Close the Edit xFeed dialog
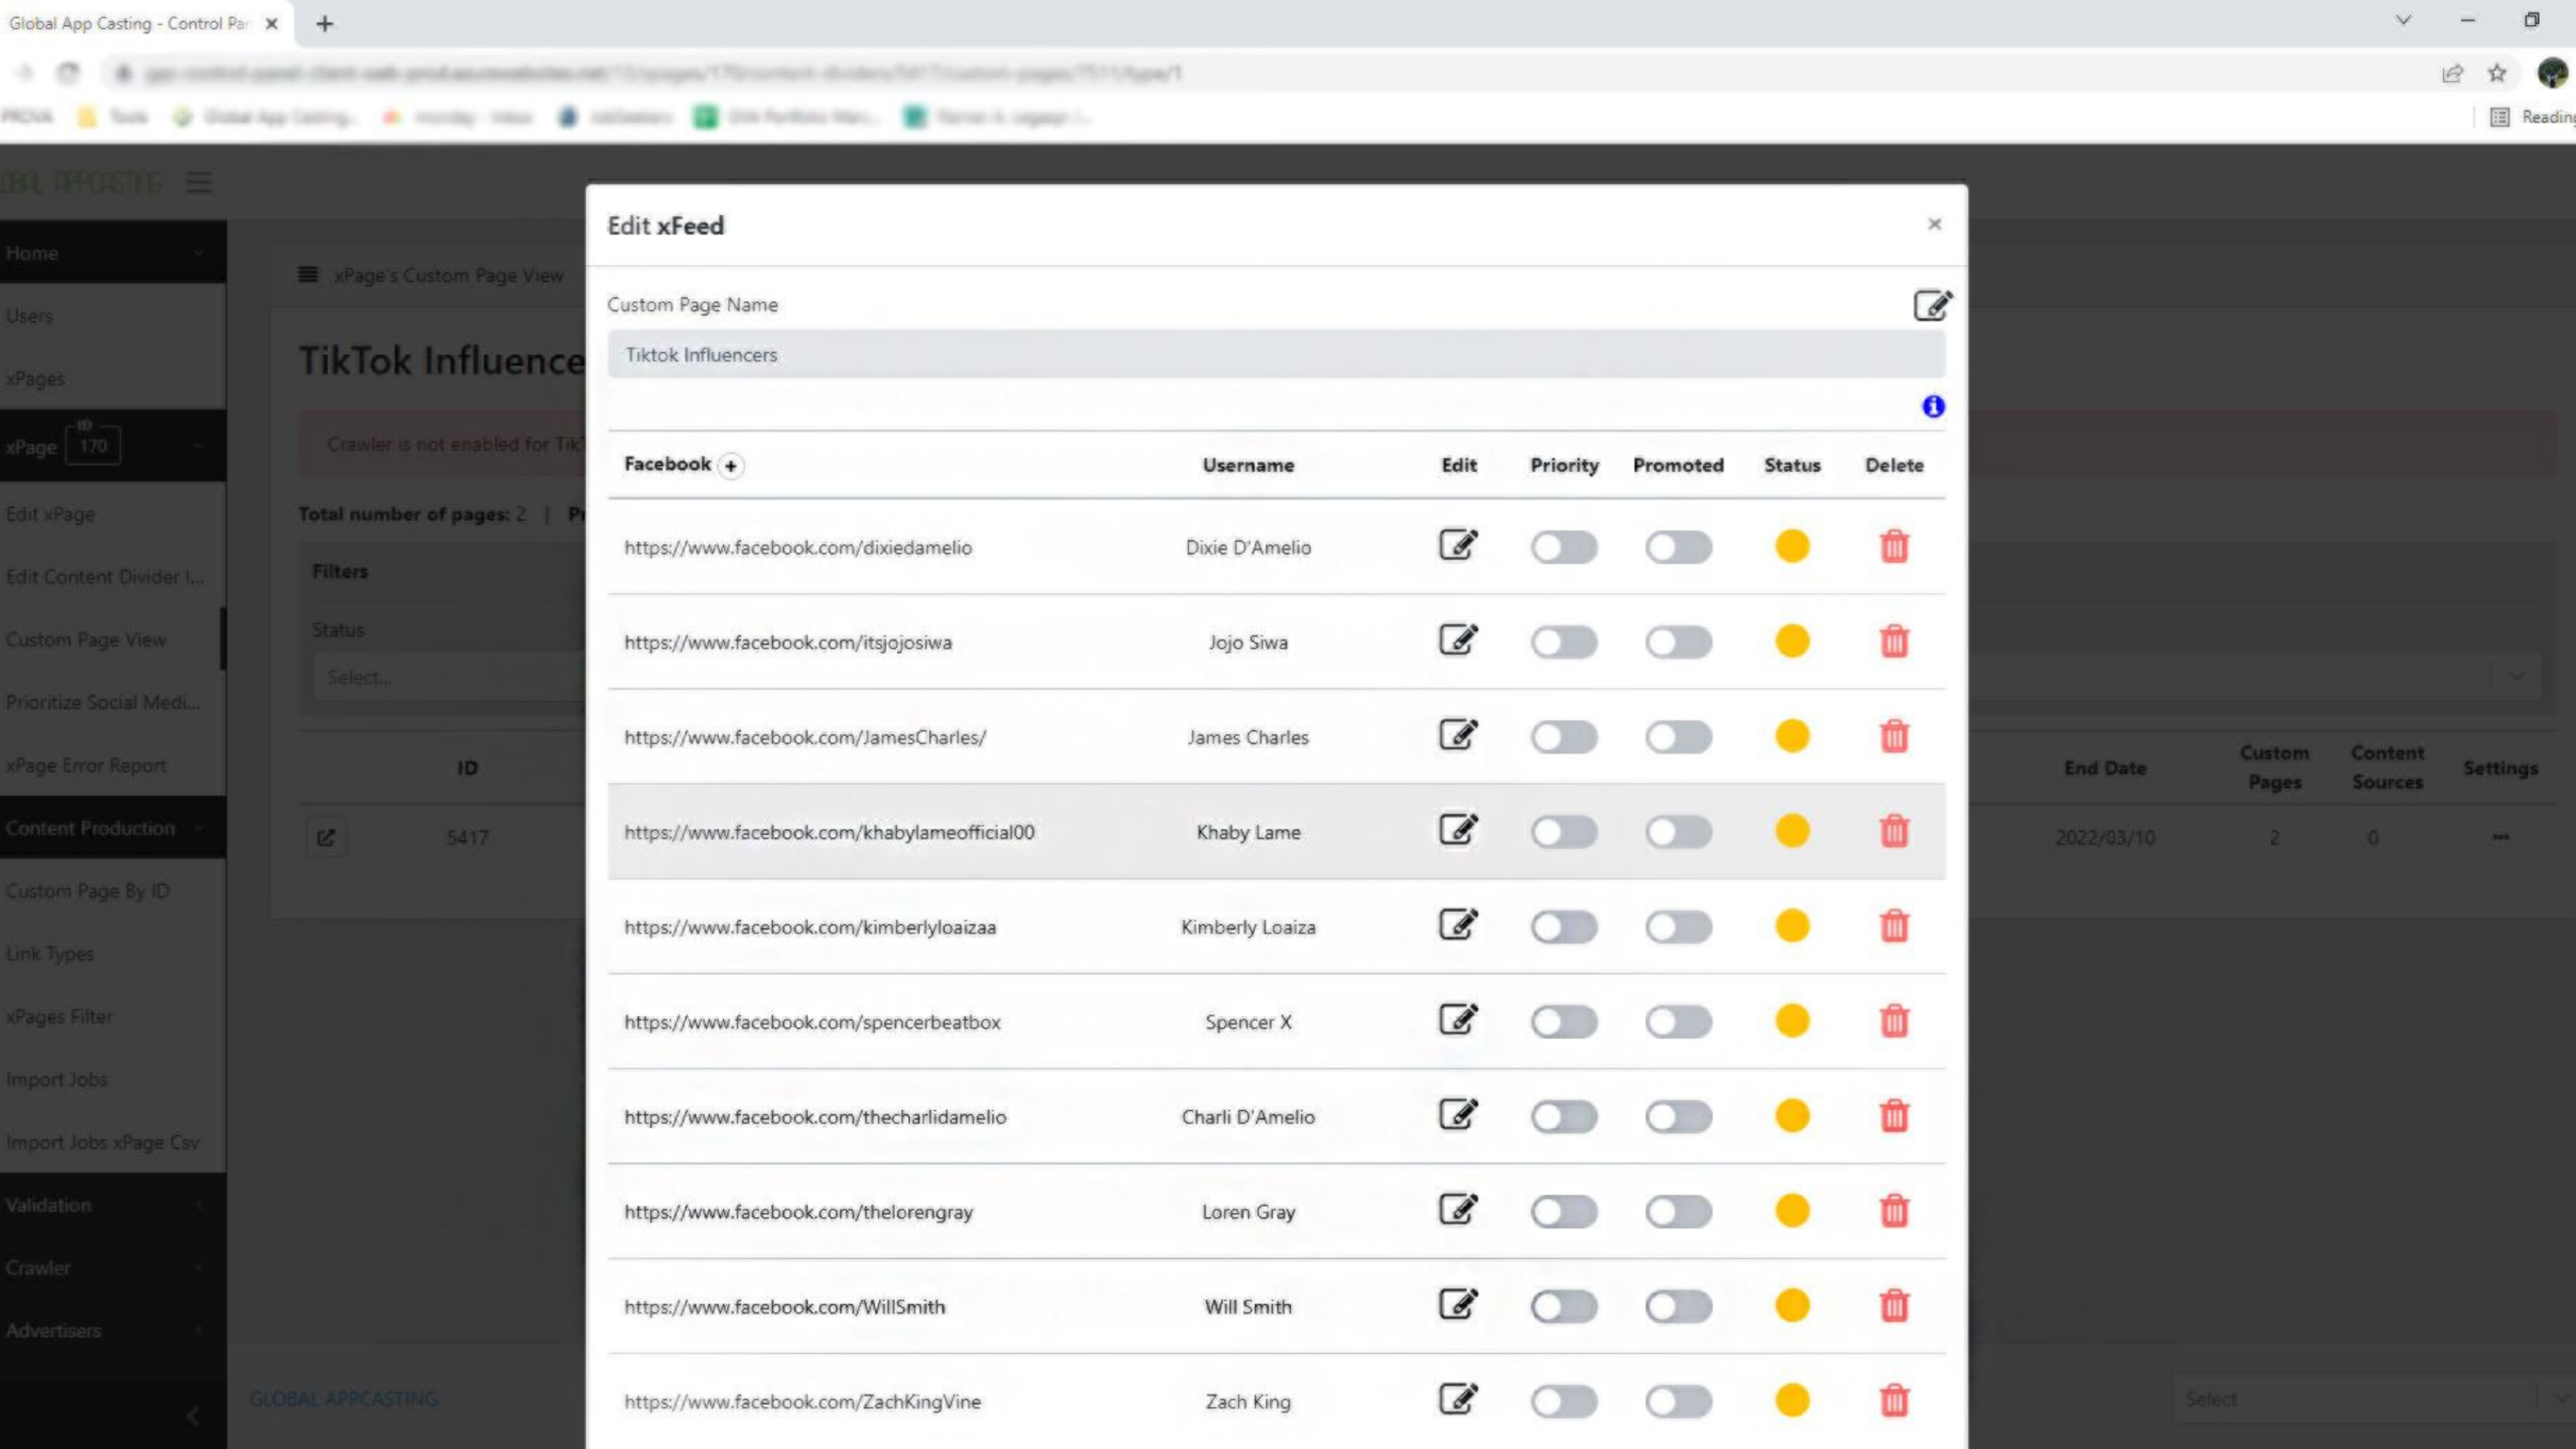Screen dimensions: 2576x1449 click(1934, 224)
